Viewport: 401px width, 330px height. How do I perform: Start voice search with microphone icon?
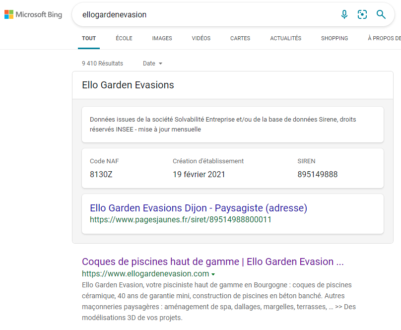tap(344, 14)
